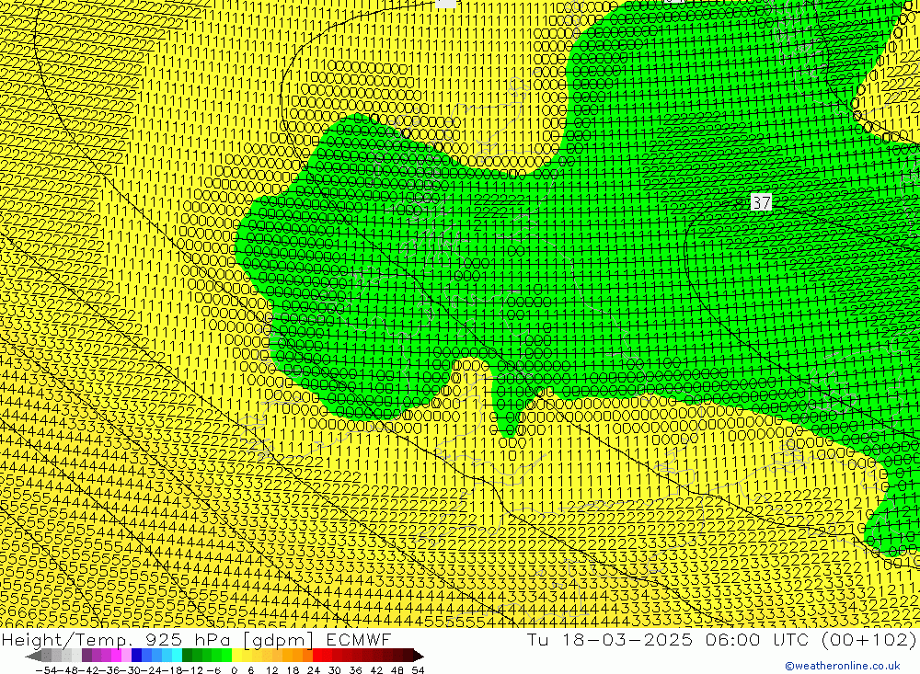
Task: Open the weatheronline.co.uk link
Action: (843, 666)
